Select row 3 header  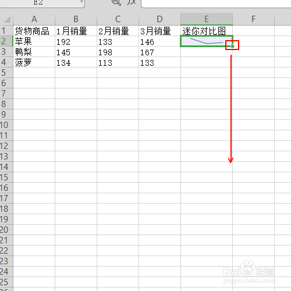tap(6, 52)
